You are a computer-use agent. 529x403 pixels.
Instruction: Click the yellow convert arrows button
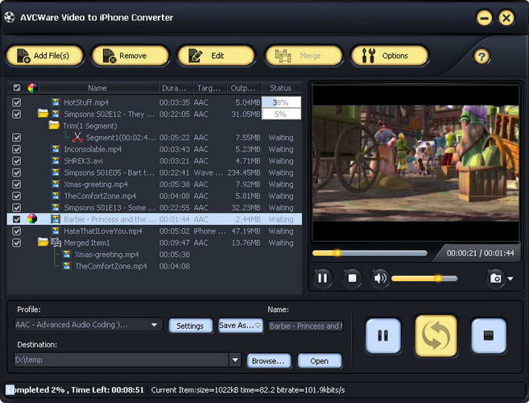(x=436, y=336)
